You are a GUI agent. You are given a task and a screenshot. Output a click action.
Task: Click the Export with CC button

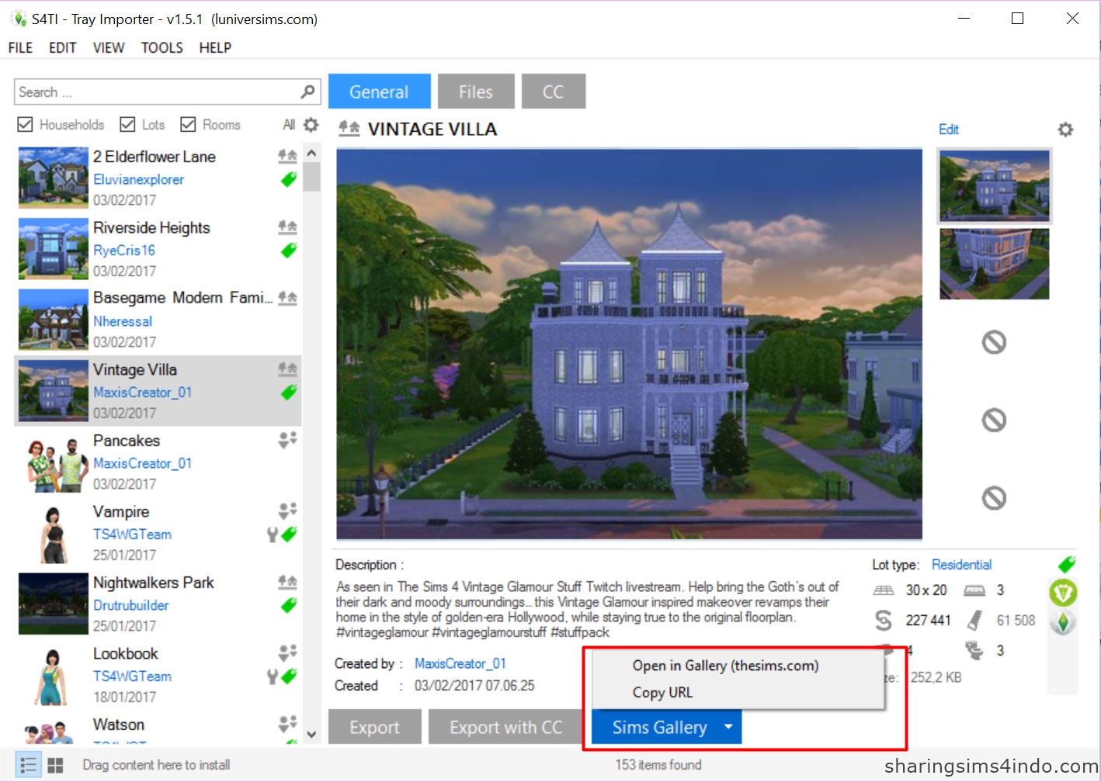tap(505, 727)
